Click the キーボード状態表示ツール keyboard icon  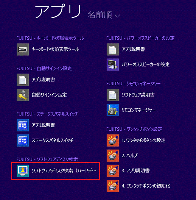pos(23,49)
